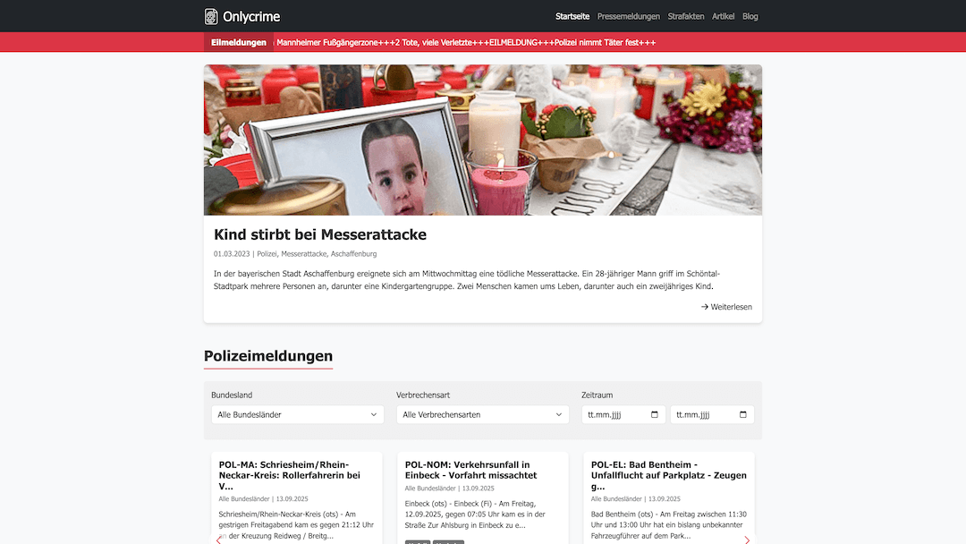Open the calendar picker on the second Zeitraum field
966x544 pixels.
pos(742,414)
